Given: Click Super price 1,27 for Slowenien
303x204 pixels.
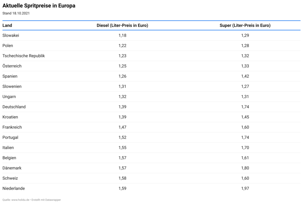Looking at the screenshot, I should tap(245, 86).
